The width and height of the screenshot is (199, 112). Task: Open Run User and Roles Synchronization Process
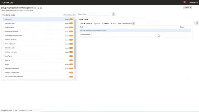[93, 30]
